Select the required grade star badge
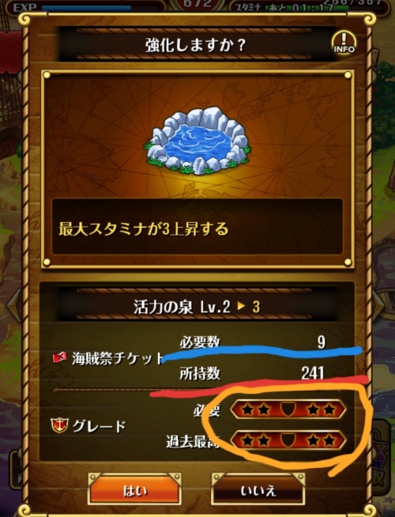The height and width of the screenshot is (517, 395). (288, 409)
